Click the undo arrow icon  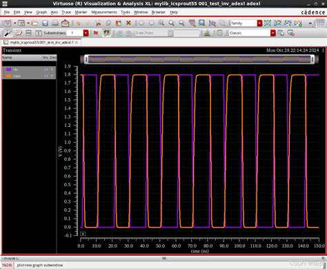click(78, 23)
